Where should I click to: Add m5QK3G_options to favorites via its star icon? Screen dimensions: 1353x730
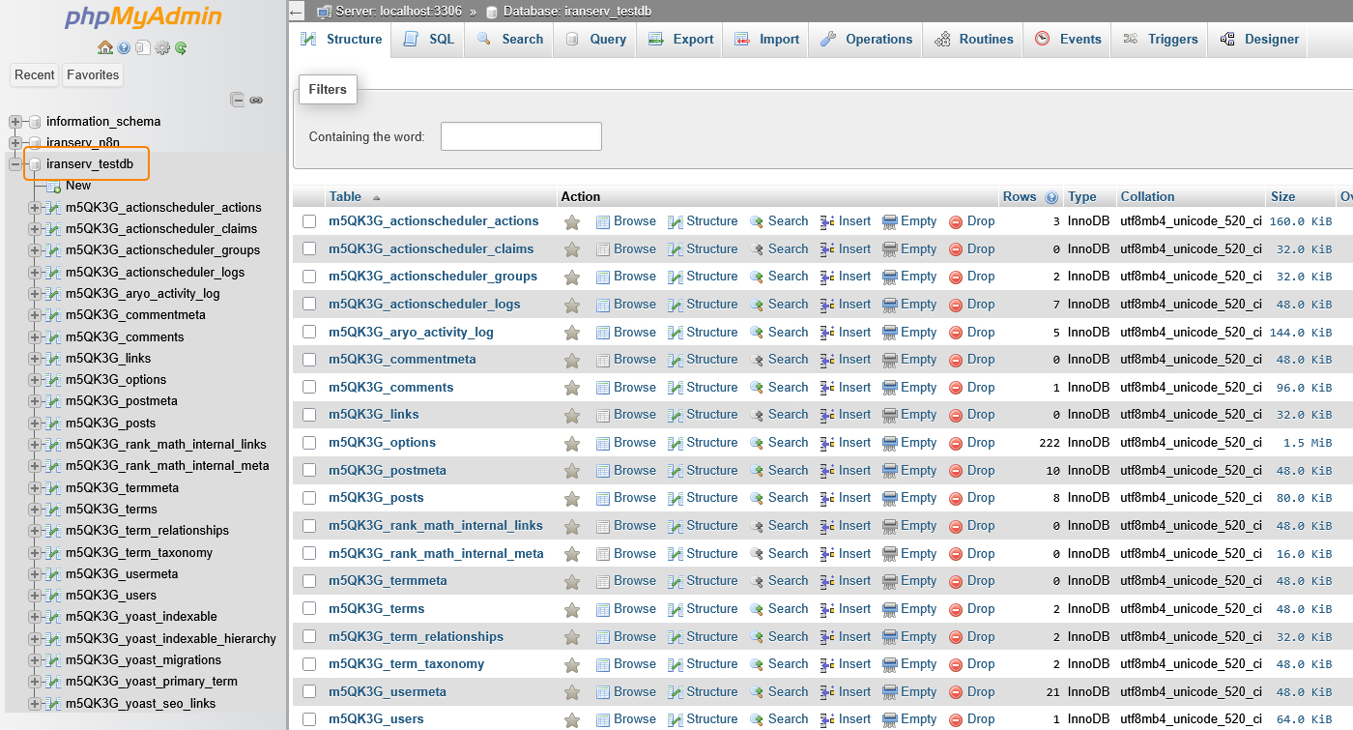(572, 443)
